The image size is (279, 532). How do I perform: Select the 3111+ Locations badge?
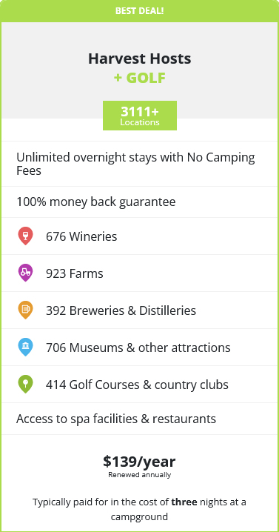[140, 116]
